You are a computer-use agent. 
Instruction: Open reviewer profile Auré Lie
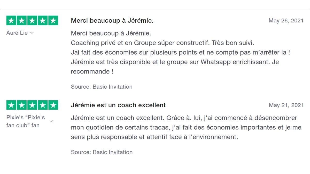(x=17, y=33)
